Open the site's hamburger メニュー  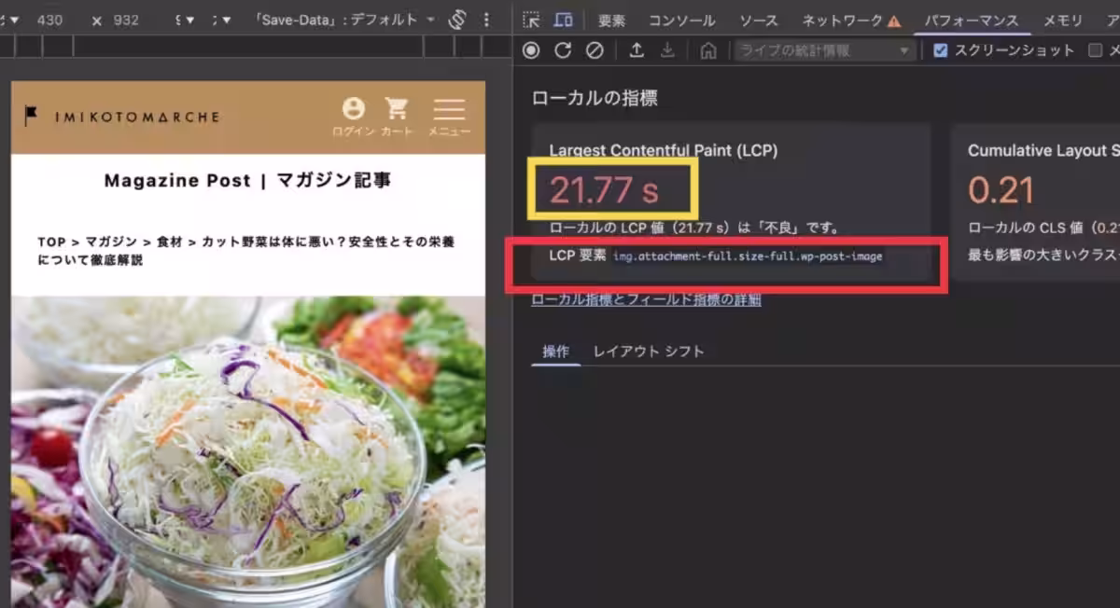coord(449,117)
